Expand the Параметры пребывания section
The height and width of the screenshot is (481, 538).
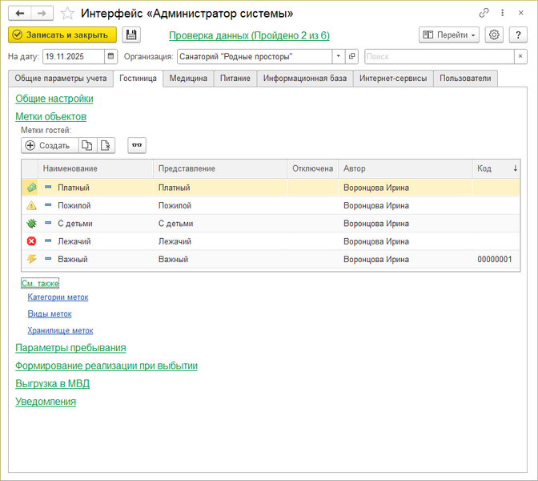pyautogui.click(x=70, y=348)
